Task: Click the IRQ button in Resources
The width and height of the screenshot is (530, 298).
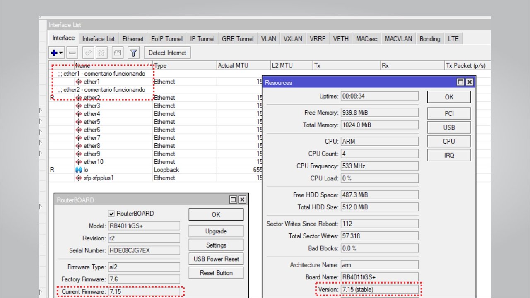Action: (449, 155)
